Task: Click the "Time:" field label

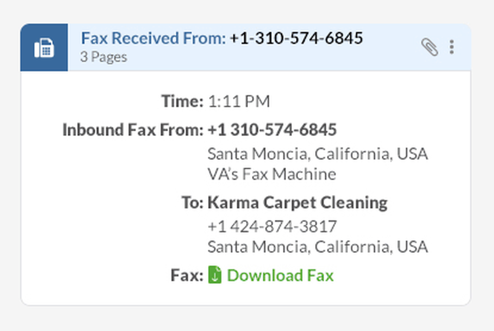Action: (x=182, y=102)
